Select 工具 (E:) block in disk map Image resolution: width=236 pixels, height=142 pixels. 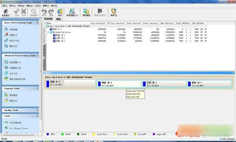(164, 84)
